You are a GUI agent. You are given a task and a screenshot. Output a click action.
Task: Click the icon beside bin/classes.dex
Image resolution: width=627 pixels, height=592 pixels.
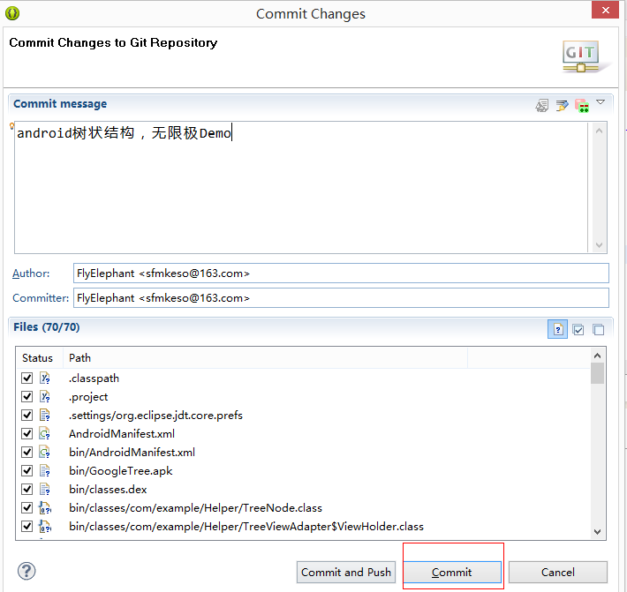(x=45, y=490)
